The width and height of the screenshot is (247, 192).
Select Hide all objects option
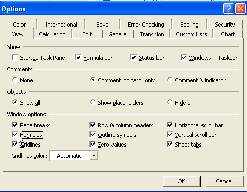[170, 102]
